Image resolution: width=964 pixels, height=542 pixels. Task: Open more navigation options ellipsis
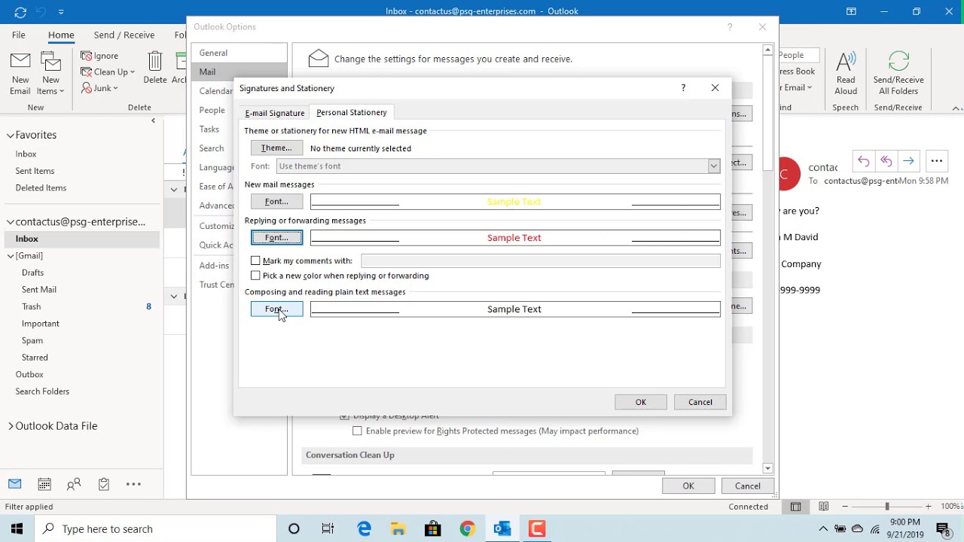pyautogui.click(x=133, y=484)
